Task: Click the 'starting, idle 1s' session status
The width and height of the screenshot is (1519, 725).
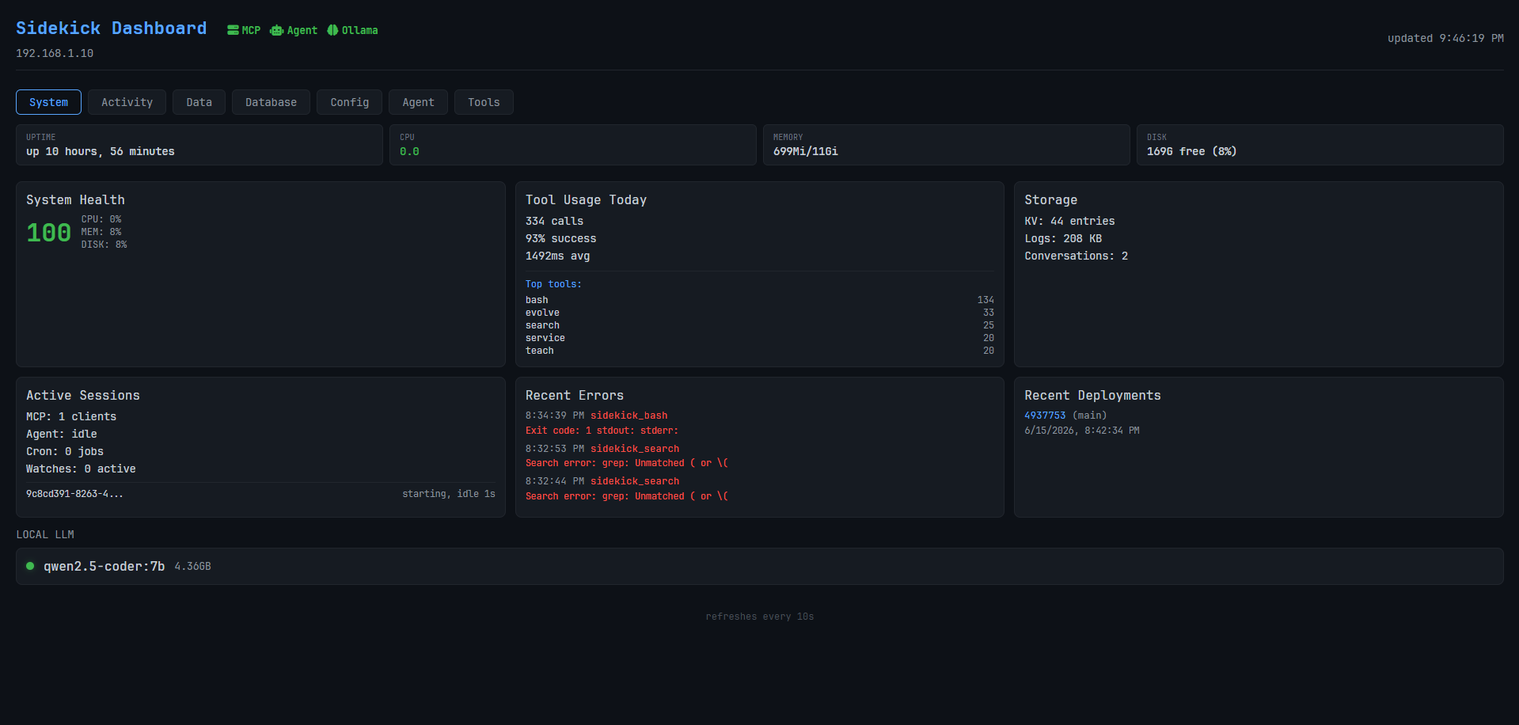Action: point(449,494)
